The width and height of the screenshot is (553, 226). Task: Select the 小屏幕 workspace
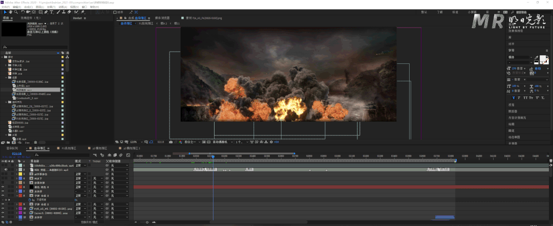coord(472,12)
